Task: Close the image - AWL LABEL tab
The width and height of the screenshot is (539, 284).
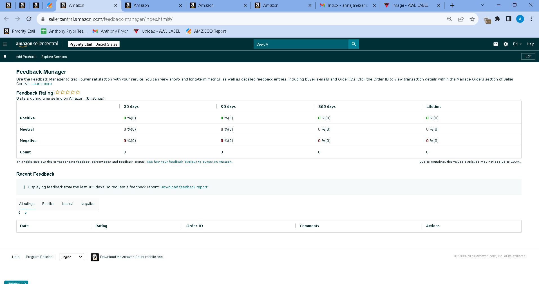Action: point(439,5)
